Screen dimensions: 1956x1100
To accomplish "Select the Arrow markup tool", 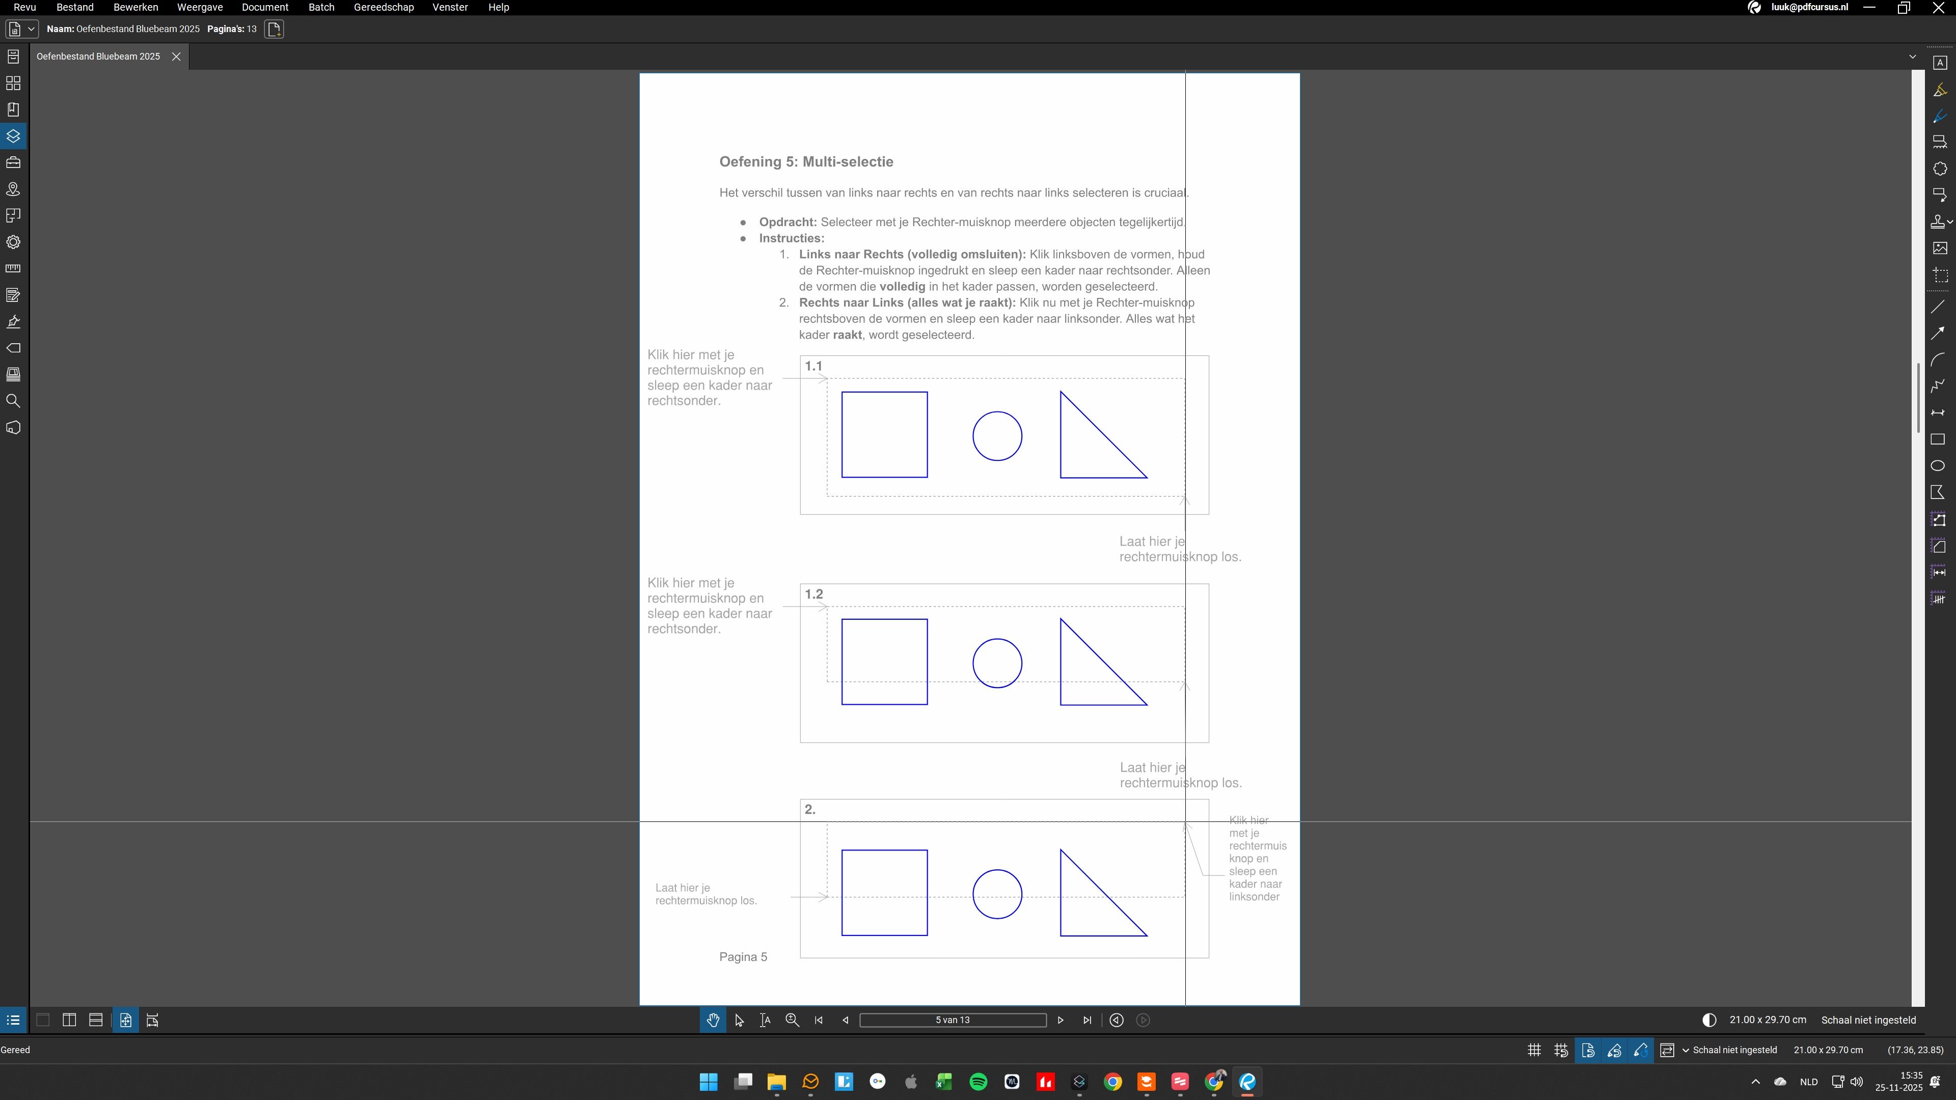I will (x=1938, y=333).
